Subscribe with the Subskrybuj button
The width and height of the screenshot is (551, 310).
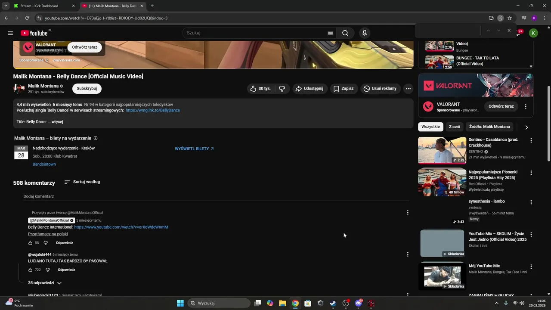(x=87, y=89)
